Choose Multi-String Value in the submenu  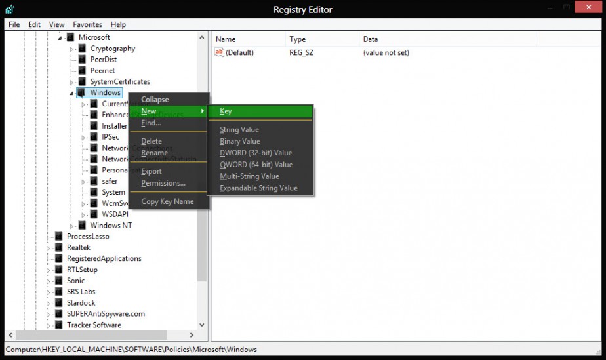point(260,176)
